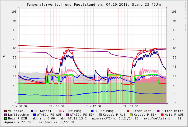Click the Thu 00:00 time axis label

[x=19, y=107]
